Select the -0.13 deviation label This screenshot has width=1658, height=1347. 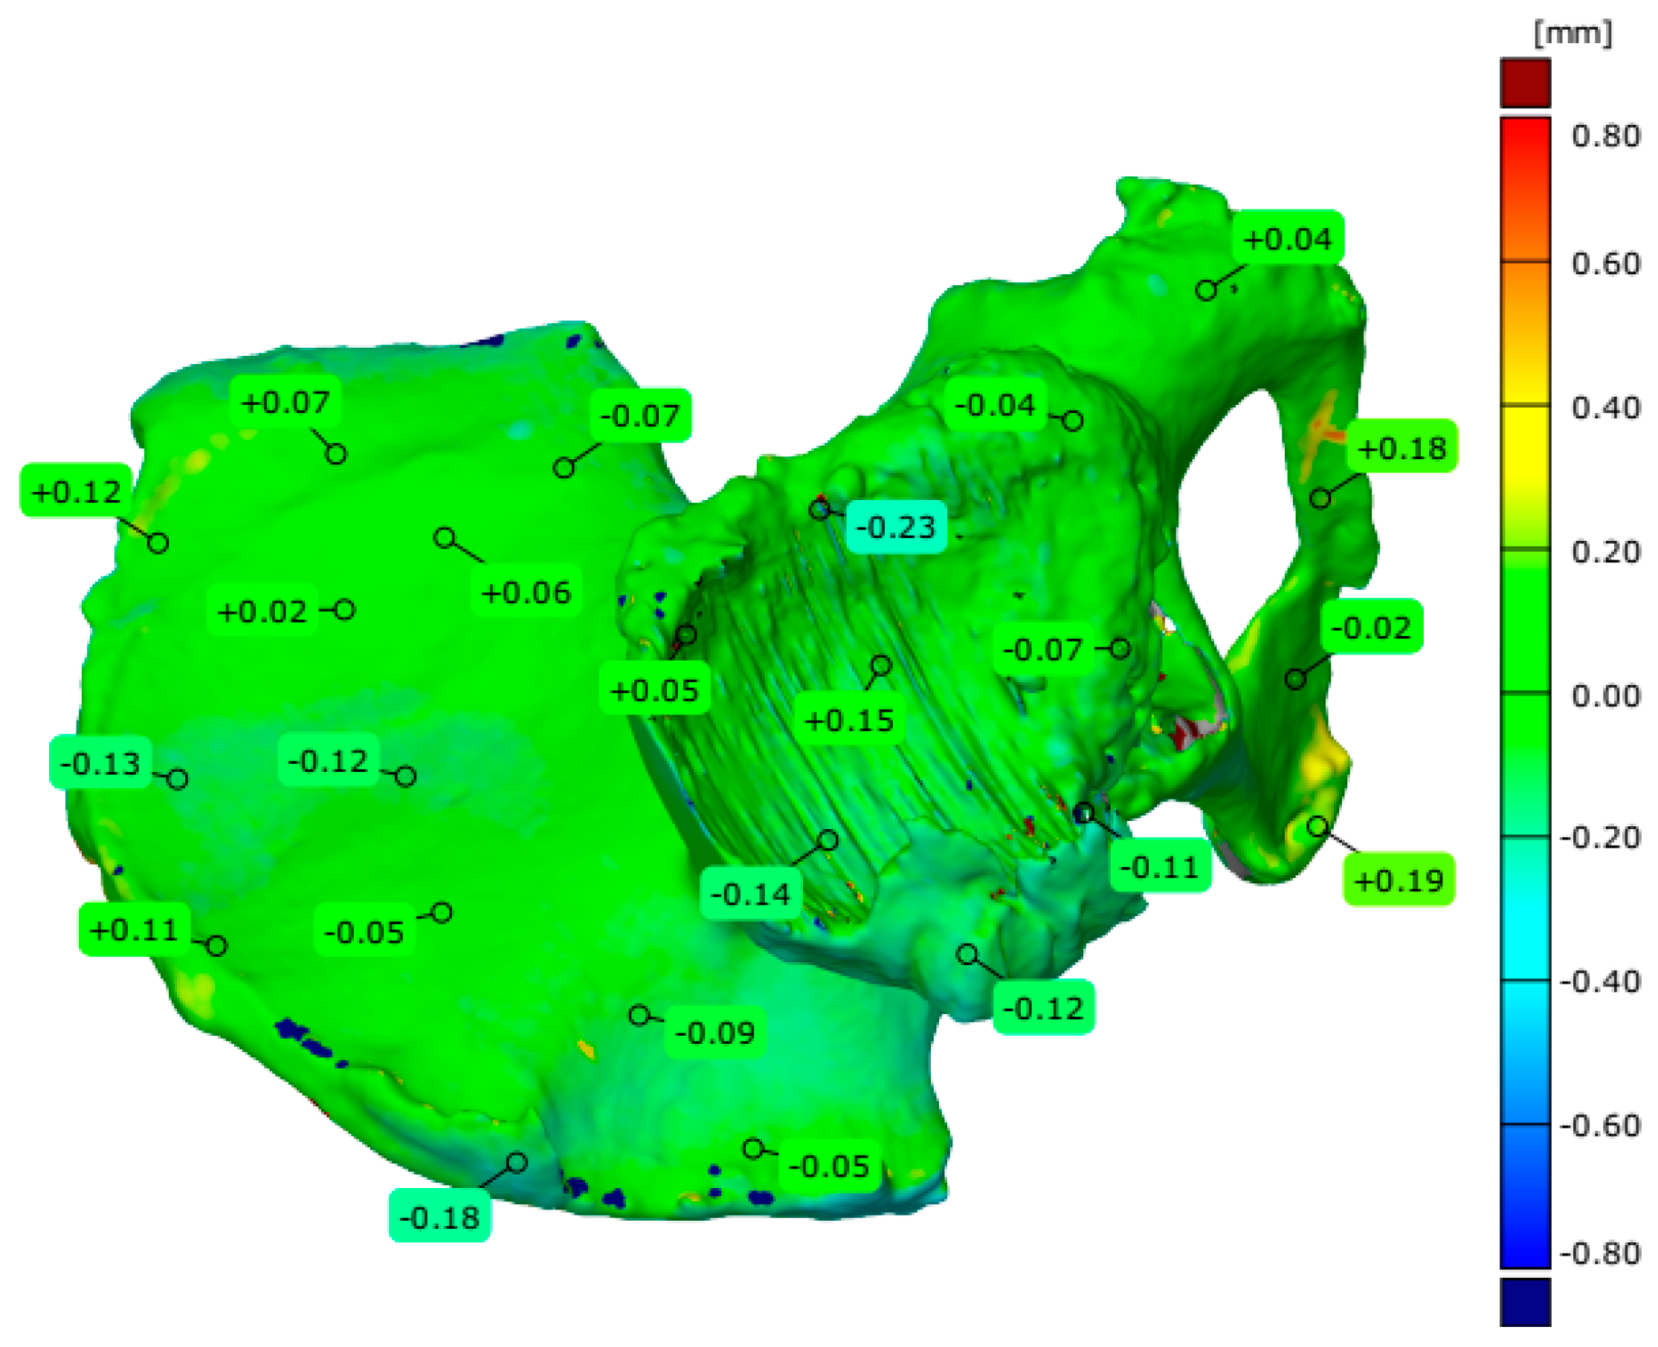click(x=100, y=763)
